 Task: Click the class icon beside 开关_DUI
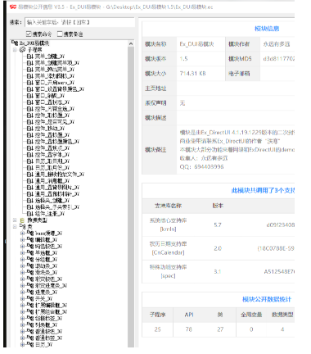click(x=30, y=299)
